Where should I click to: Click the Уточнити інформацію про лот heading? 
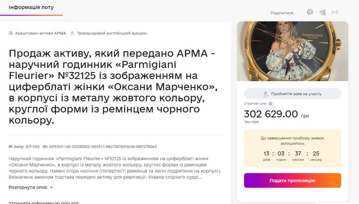(x=43, y=202)
